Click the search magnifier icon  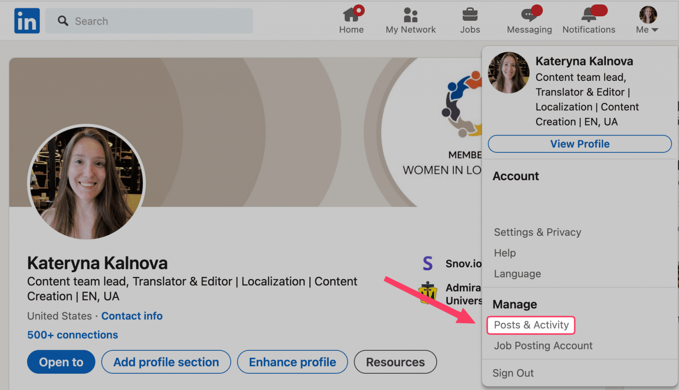click(63, 21)
